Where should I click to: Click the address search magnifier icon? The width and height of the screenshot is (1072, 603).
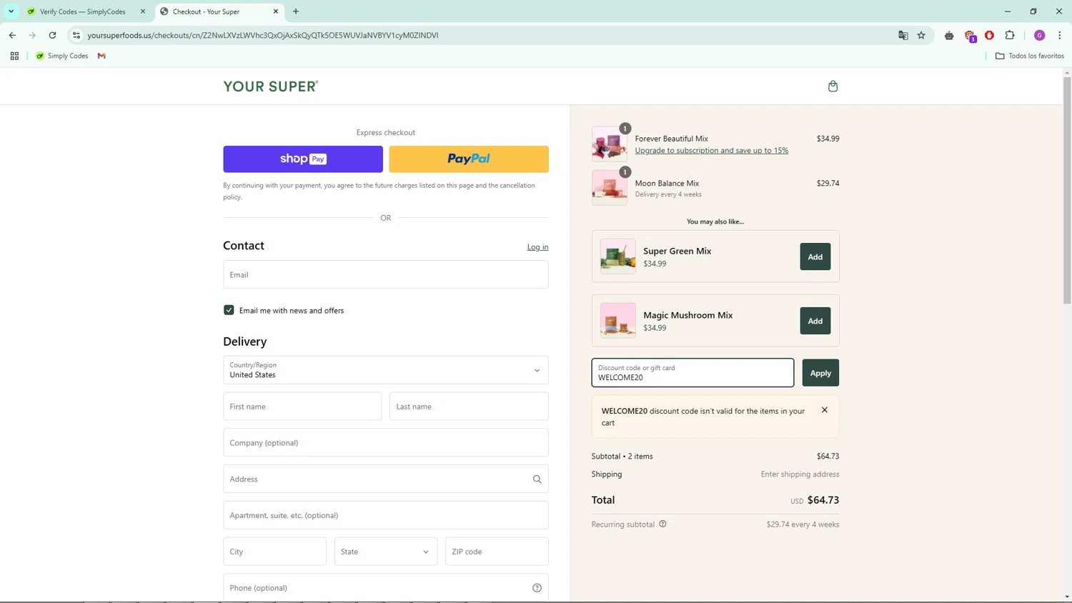click(x=537, y=479)
